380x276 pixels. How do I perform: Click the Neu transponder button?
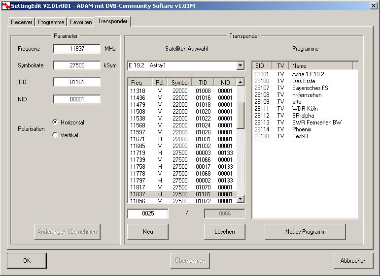(148, 232)
